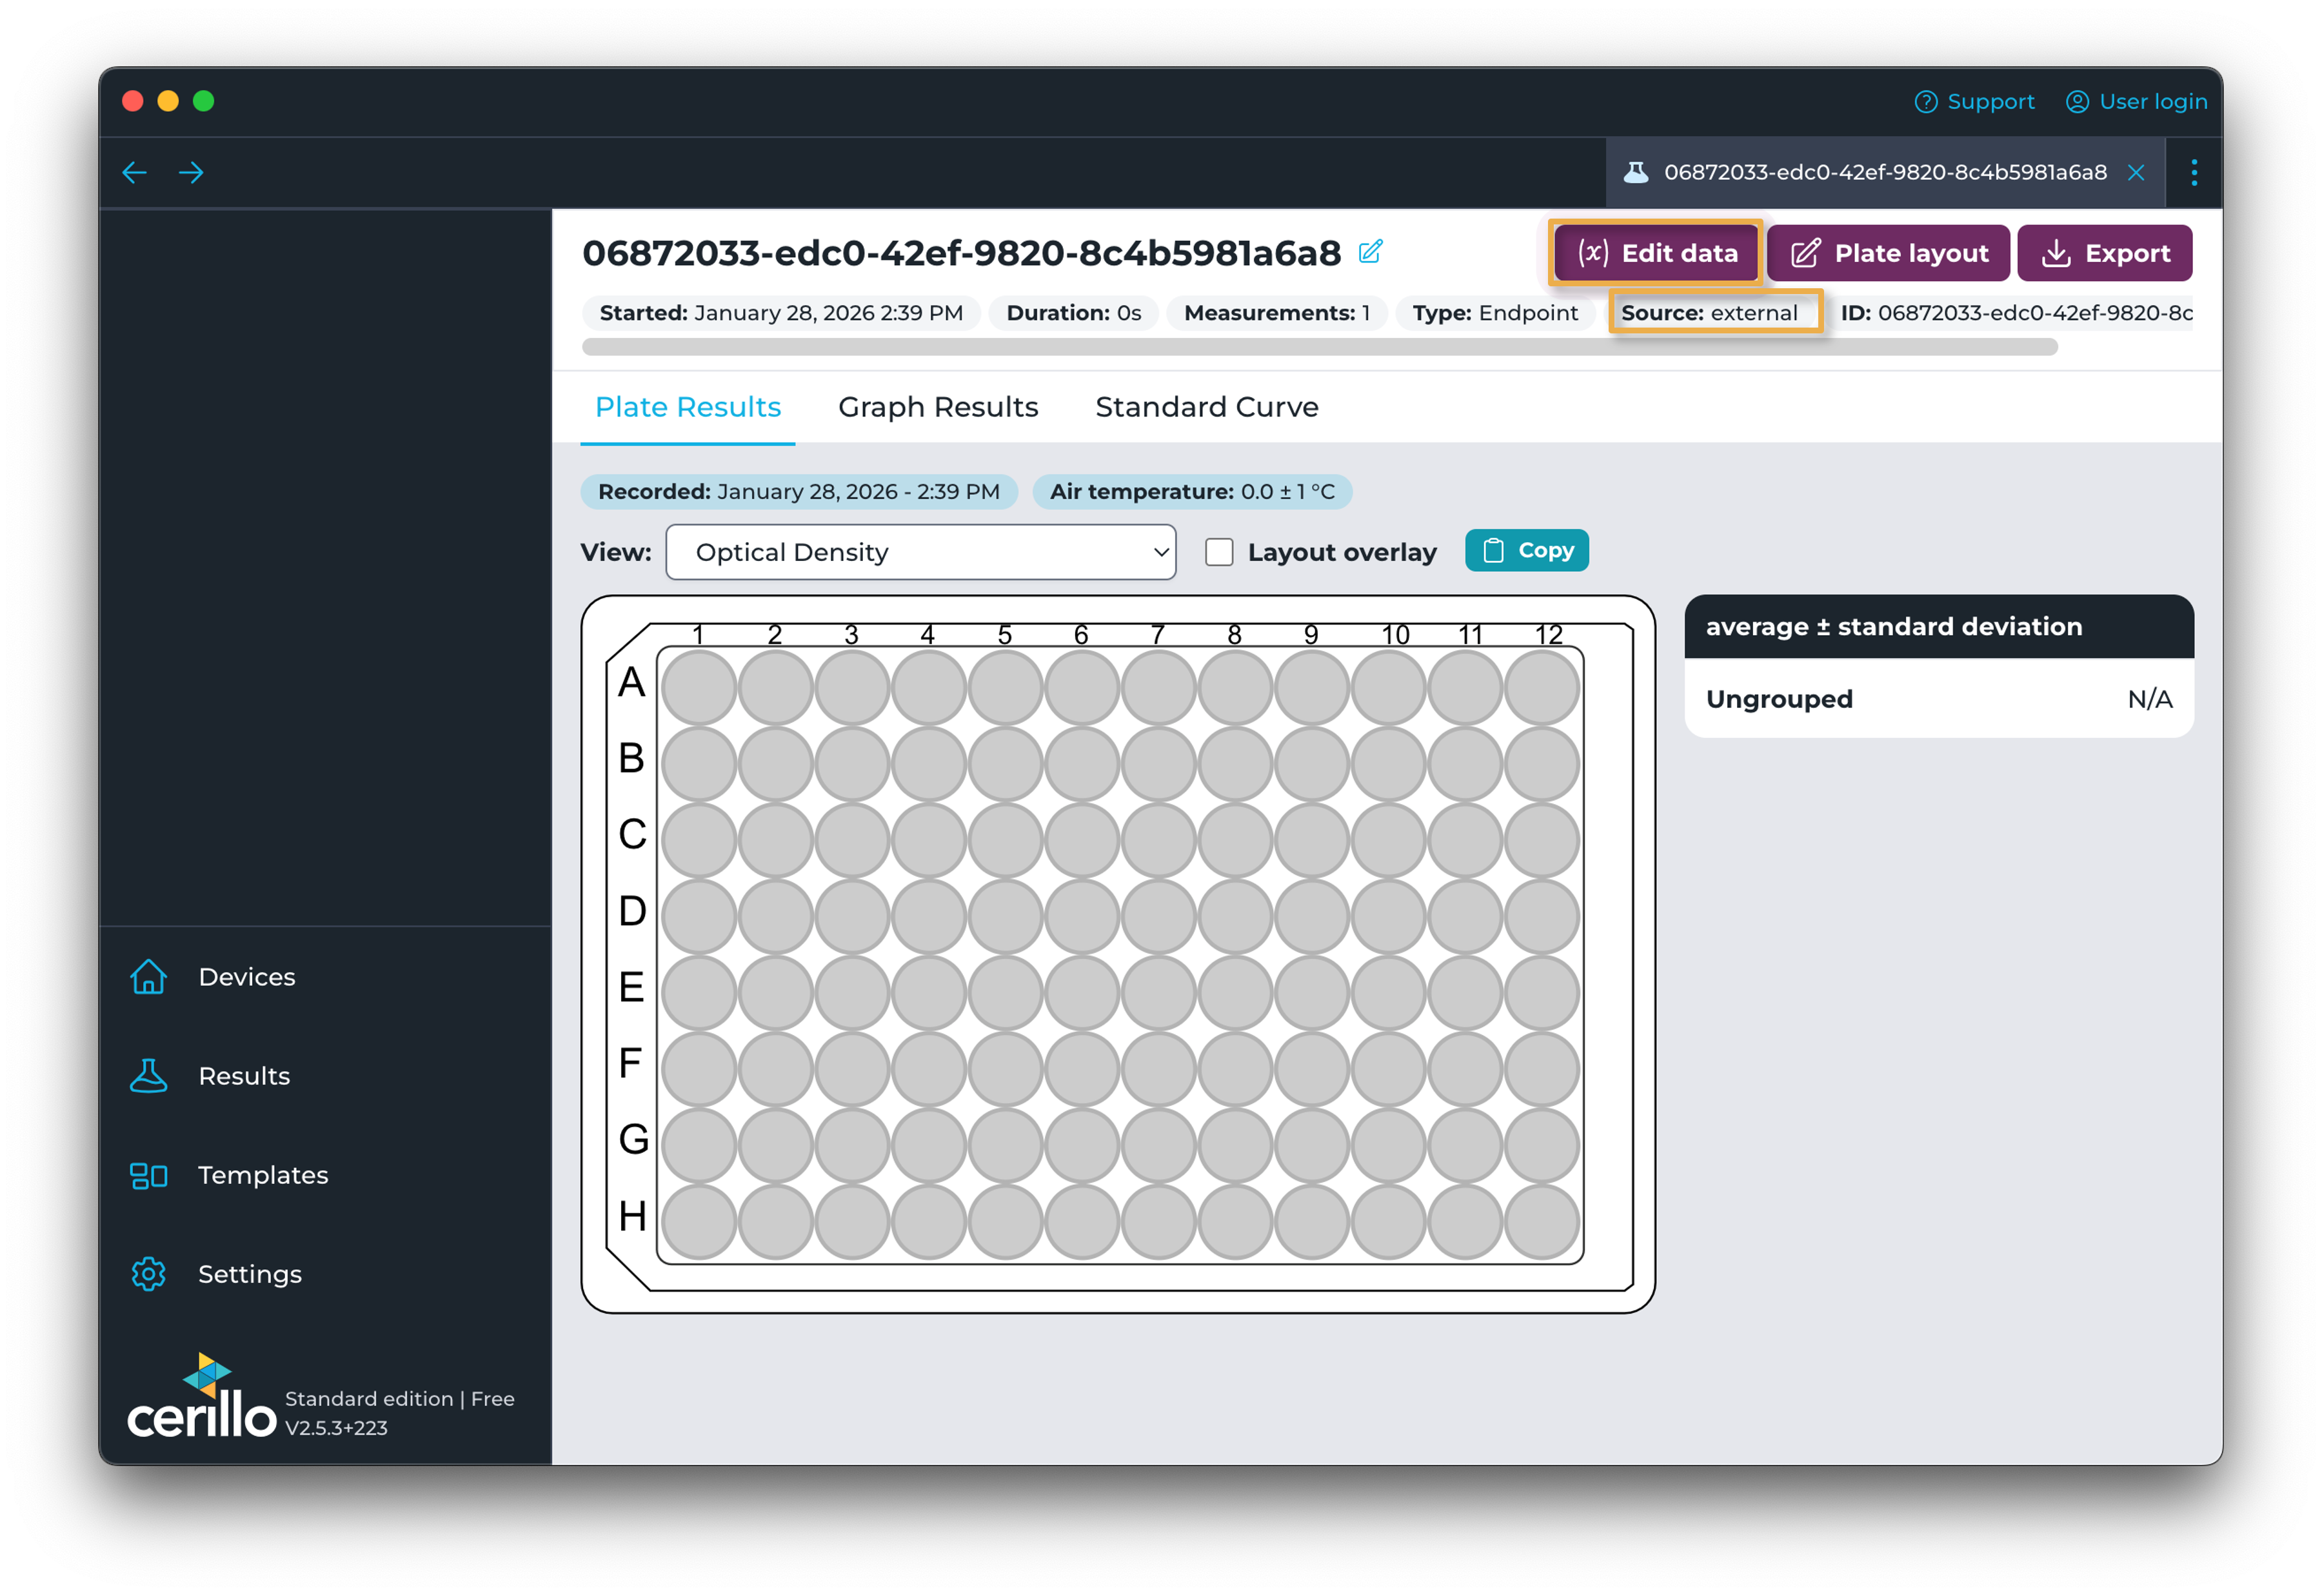This screenshot has height=1596, width=2322.
Task: Expand the Optical Density view dropdown
Action: 920,552
